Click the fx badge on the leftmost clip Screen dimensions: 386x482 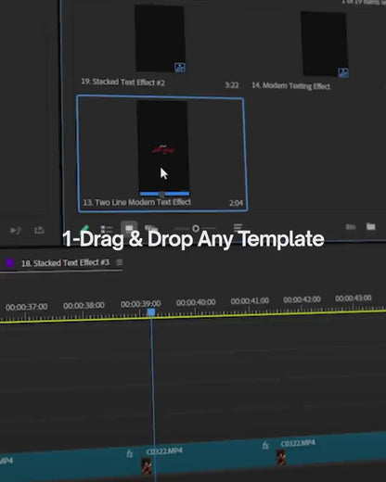pos(130,453)
